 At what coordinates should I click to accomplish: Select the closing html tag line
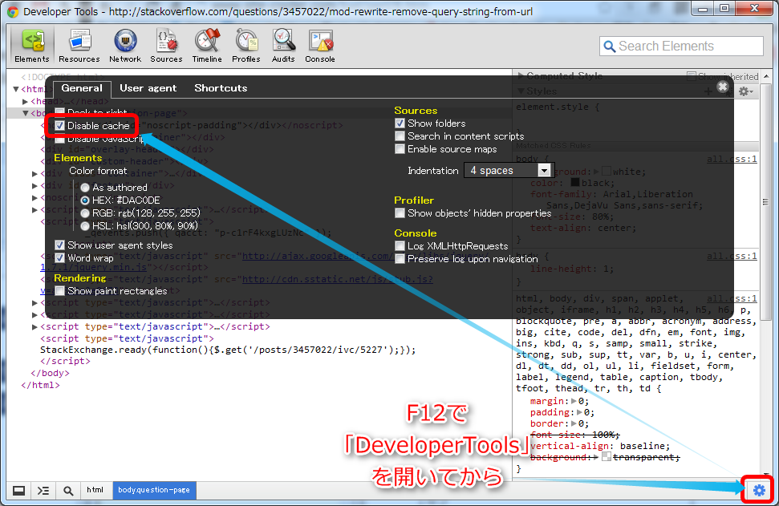(x=40, y=385)
